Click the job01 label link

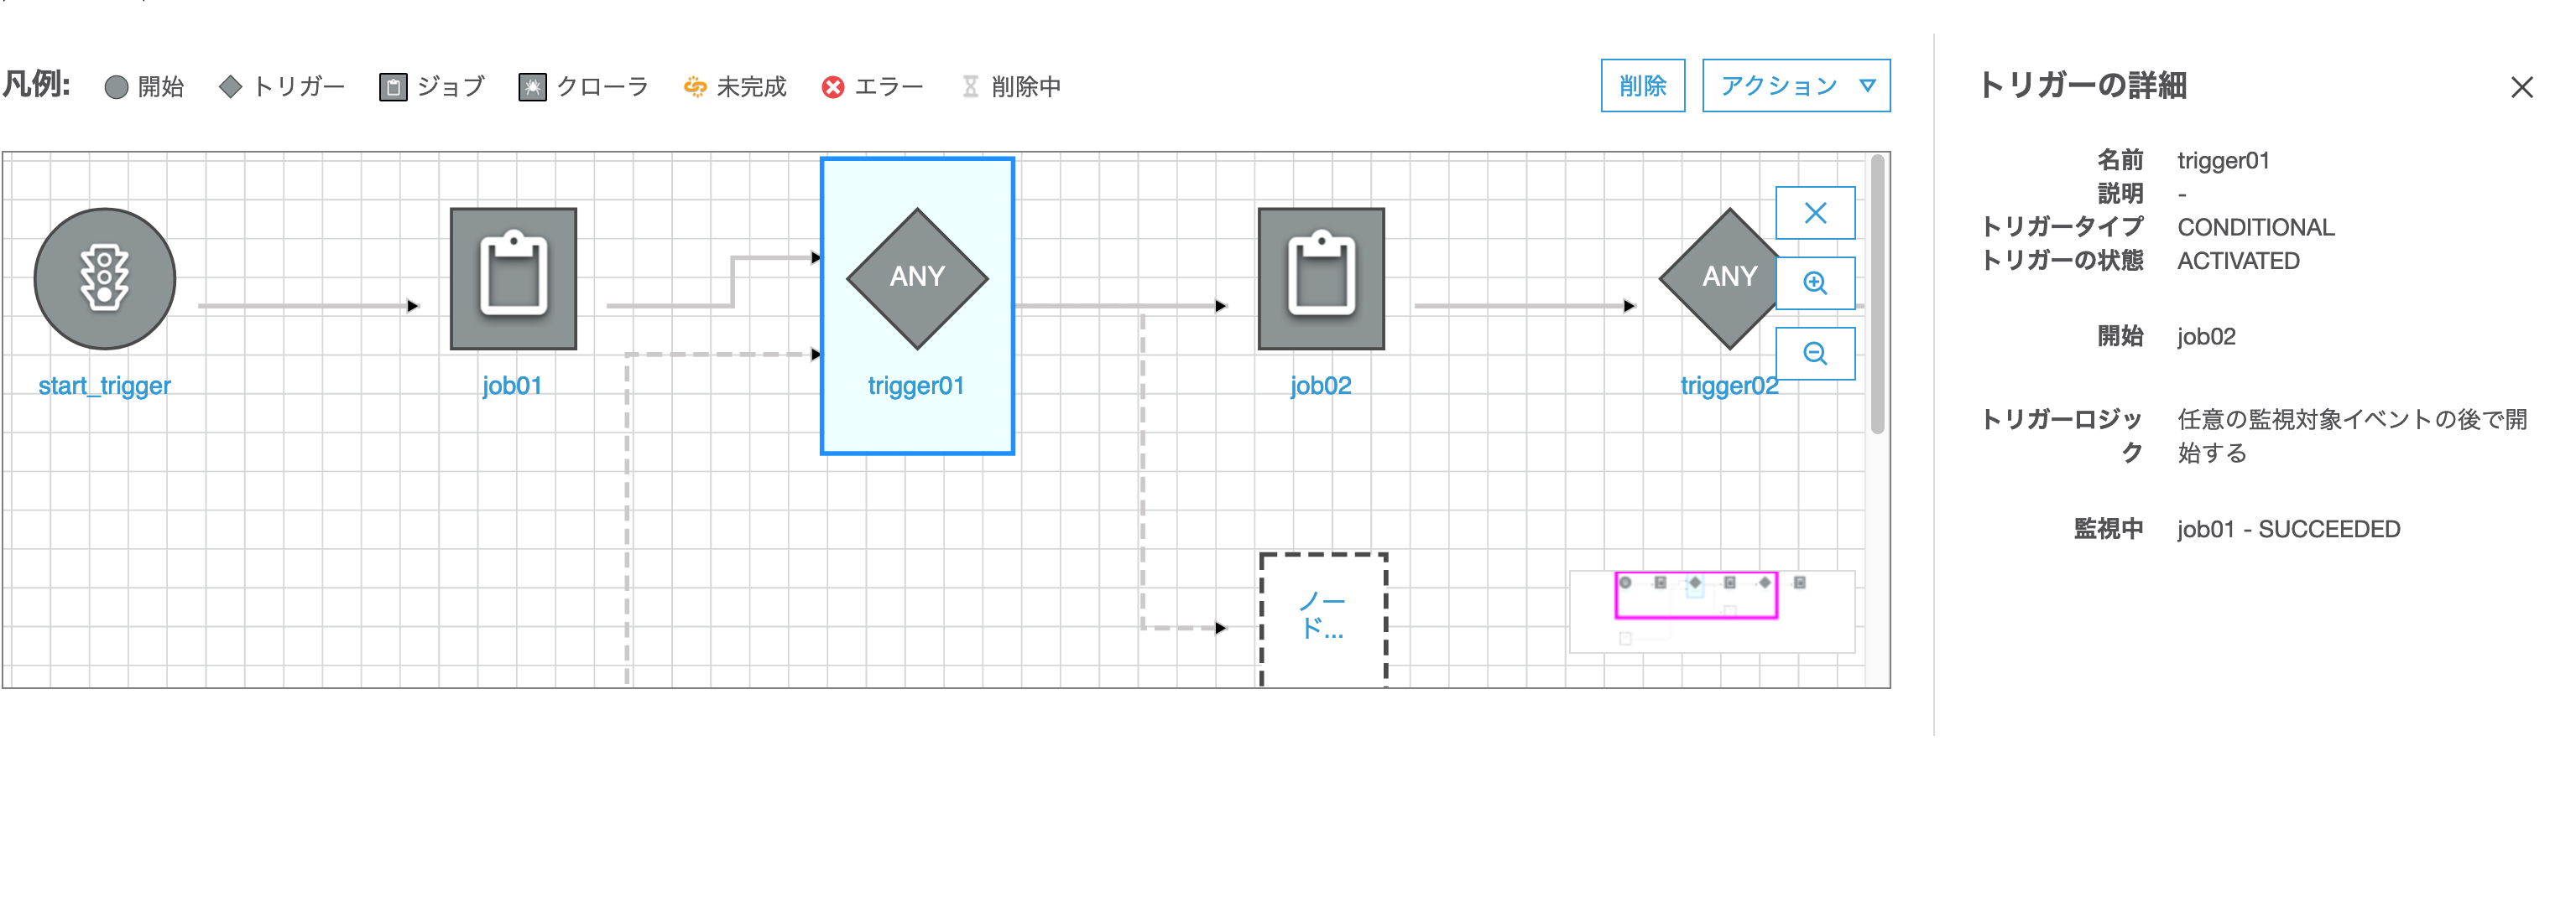[x=512, y=386]
